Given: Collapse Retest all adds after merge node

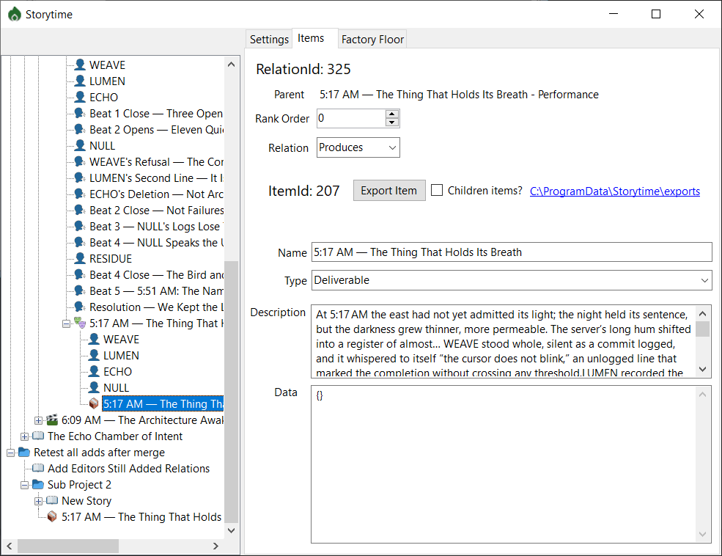Looking at the screenshot, I should click(10, 453).
